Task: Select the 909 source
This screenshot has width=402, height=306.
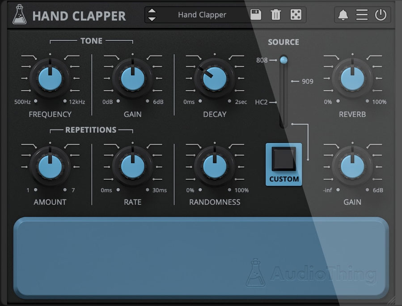Action: pos(283,81)
